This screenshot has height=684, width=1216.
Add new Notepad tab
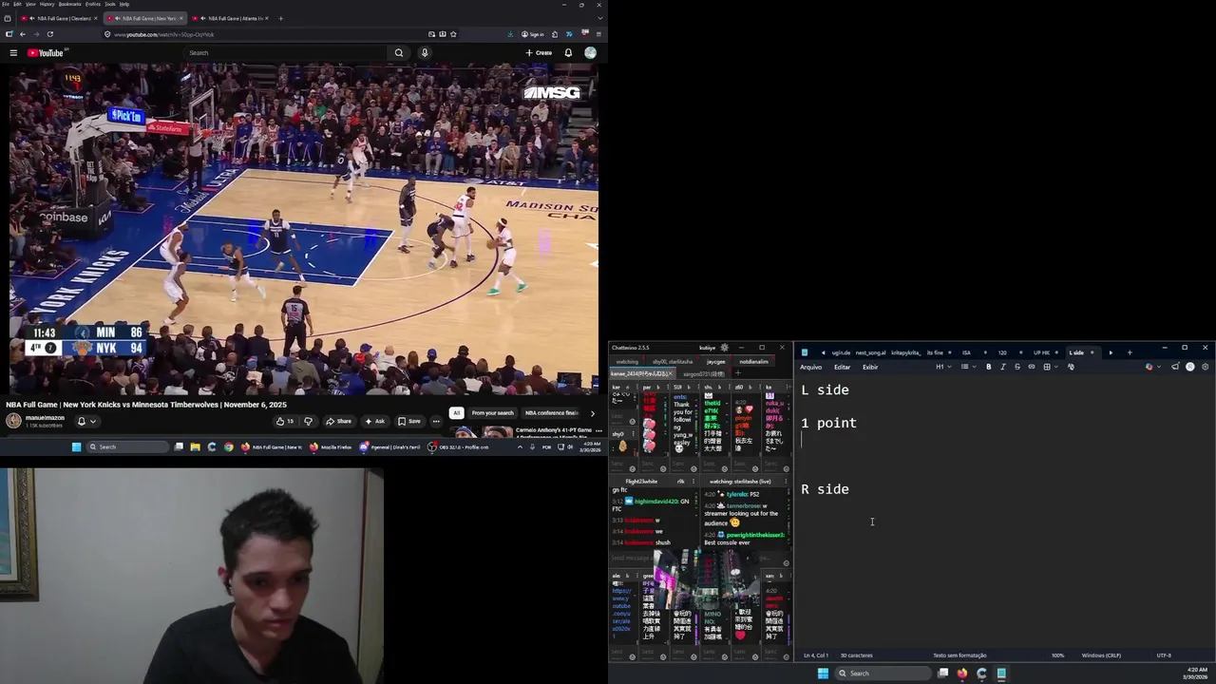(x=1130, y=352)
